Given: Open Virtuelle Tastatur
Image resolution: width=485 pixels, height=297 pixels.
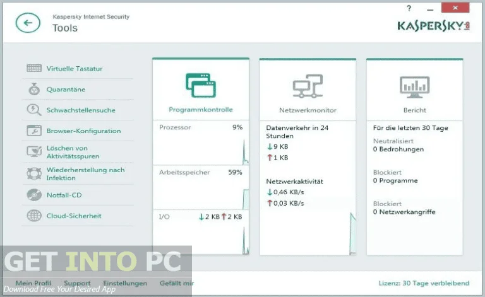Looking at the screenshot, I should [75, 69].
